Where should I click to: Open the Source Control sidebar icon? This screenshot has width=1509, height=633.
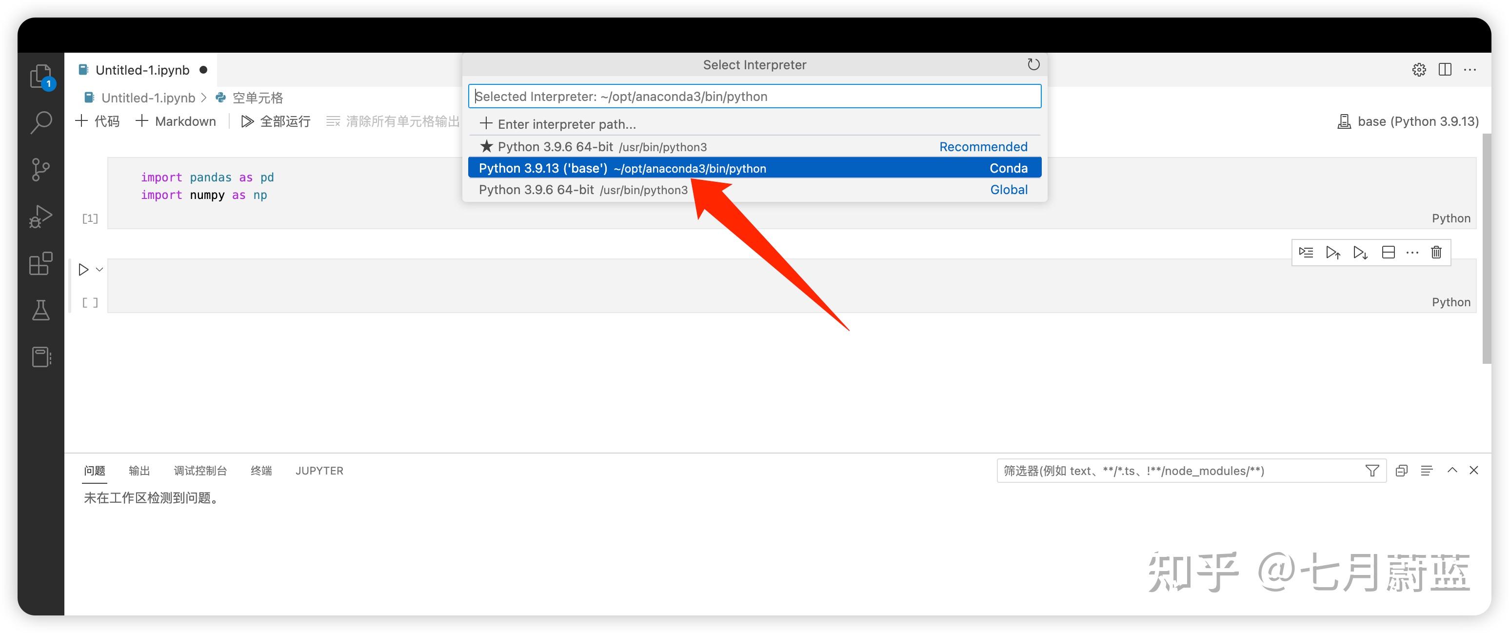tap(40, 170)
